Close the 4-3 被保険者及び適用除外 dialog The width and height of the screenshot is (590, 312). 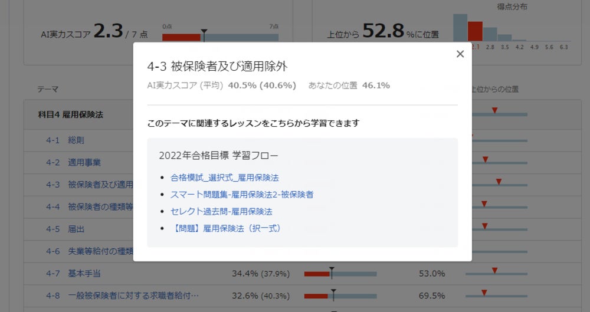[x=460, y=54]
